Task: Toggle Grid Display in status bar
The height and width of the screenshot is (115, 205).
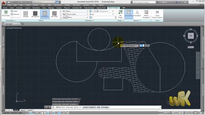Action: click(x=33, y=113)
